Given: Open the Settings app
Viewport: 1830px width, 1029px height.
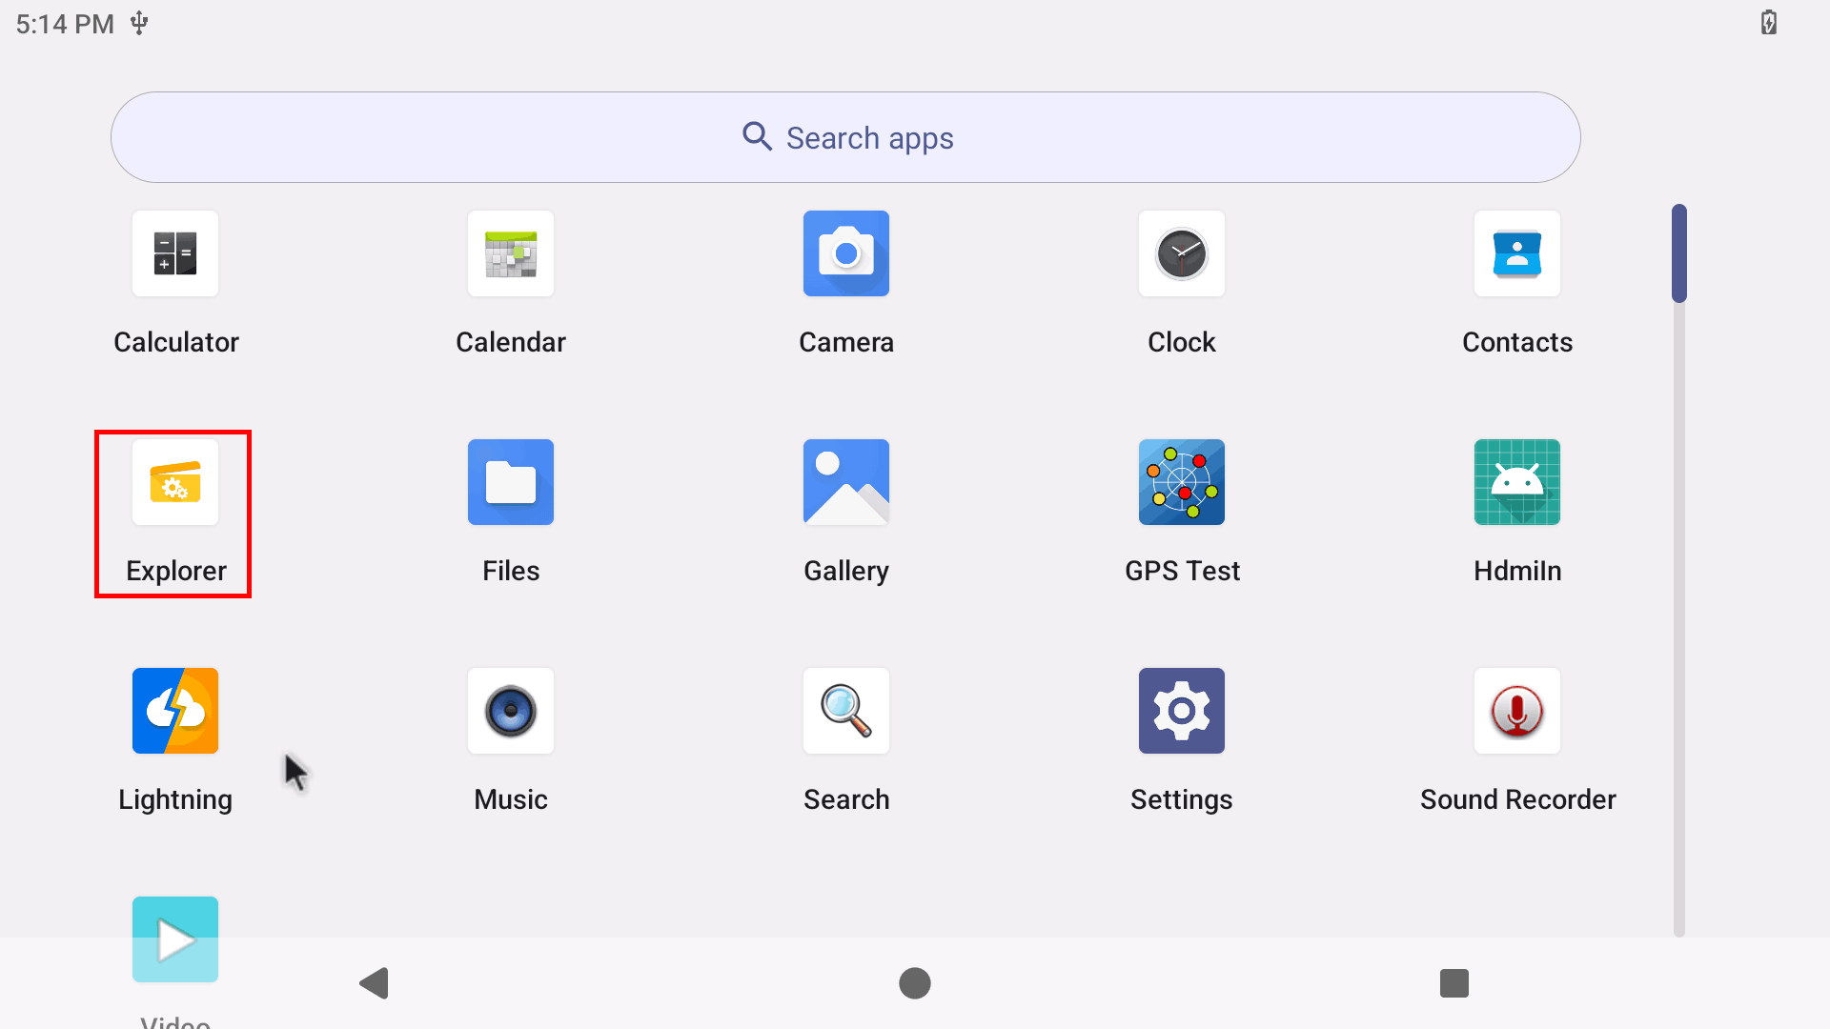Looking at the screenshot, I should pyautogui.click(x=1182, y=712).
